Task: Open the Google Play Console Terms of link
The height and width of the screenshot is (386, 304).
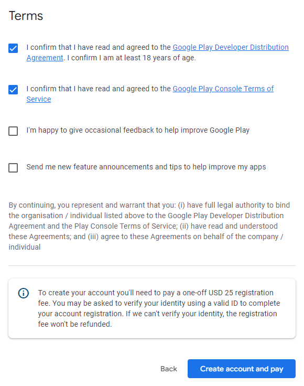Action: coord(223,89)
